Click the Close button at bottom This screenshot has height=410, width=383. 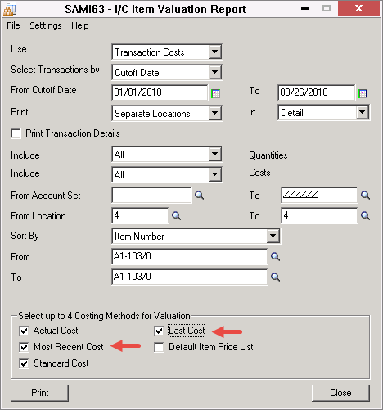click(x=340, y=393)
